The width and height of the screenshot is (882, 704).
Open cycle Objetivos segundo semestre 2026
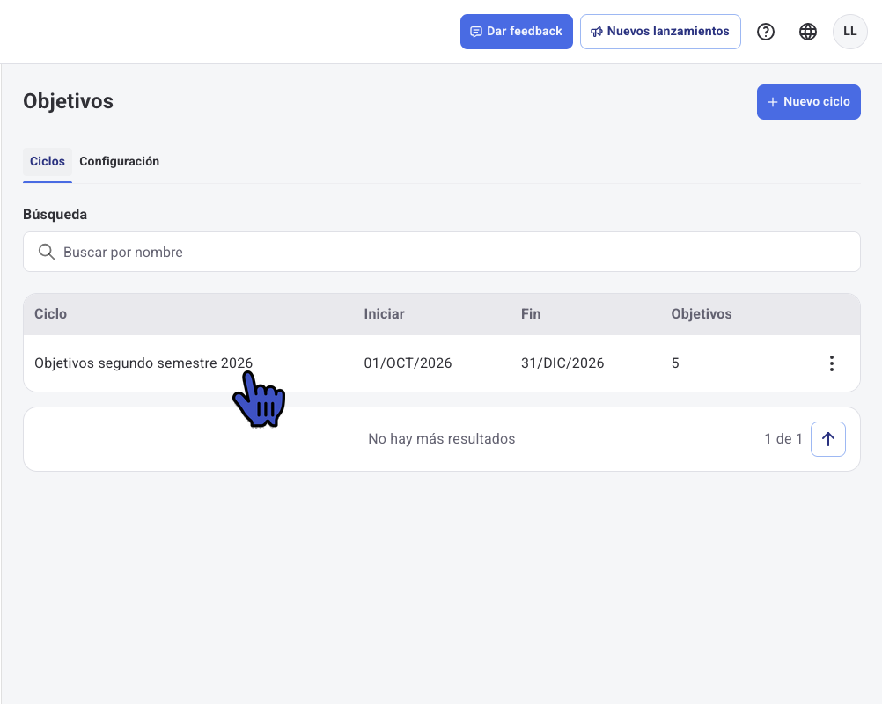143,363
